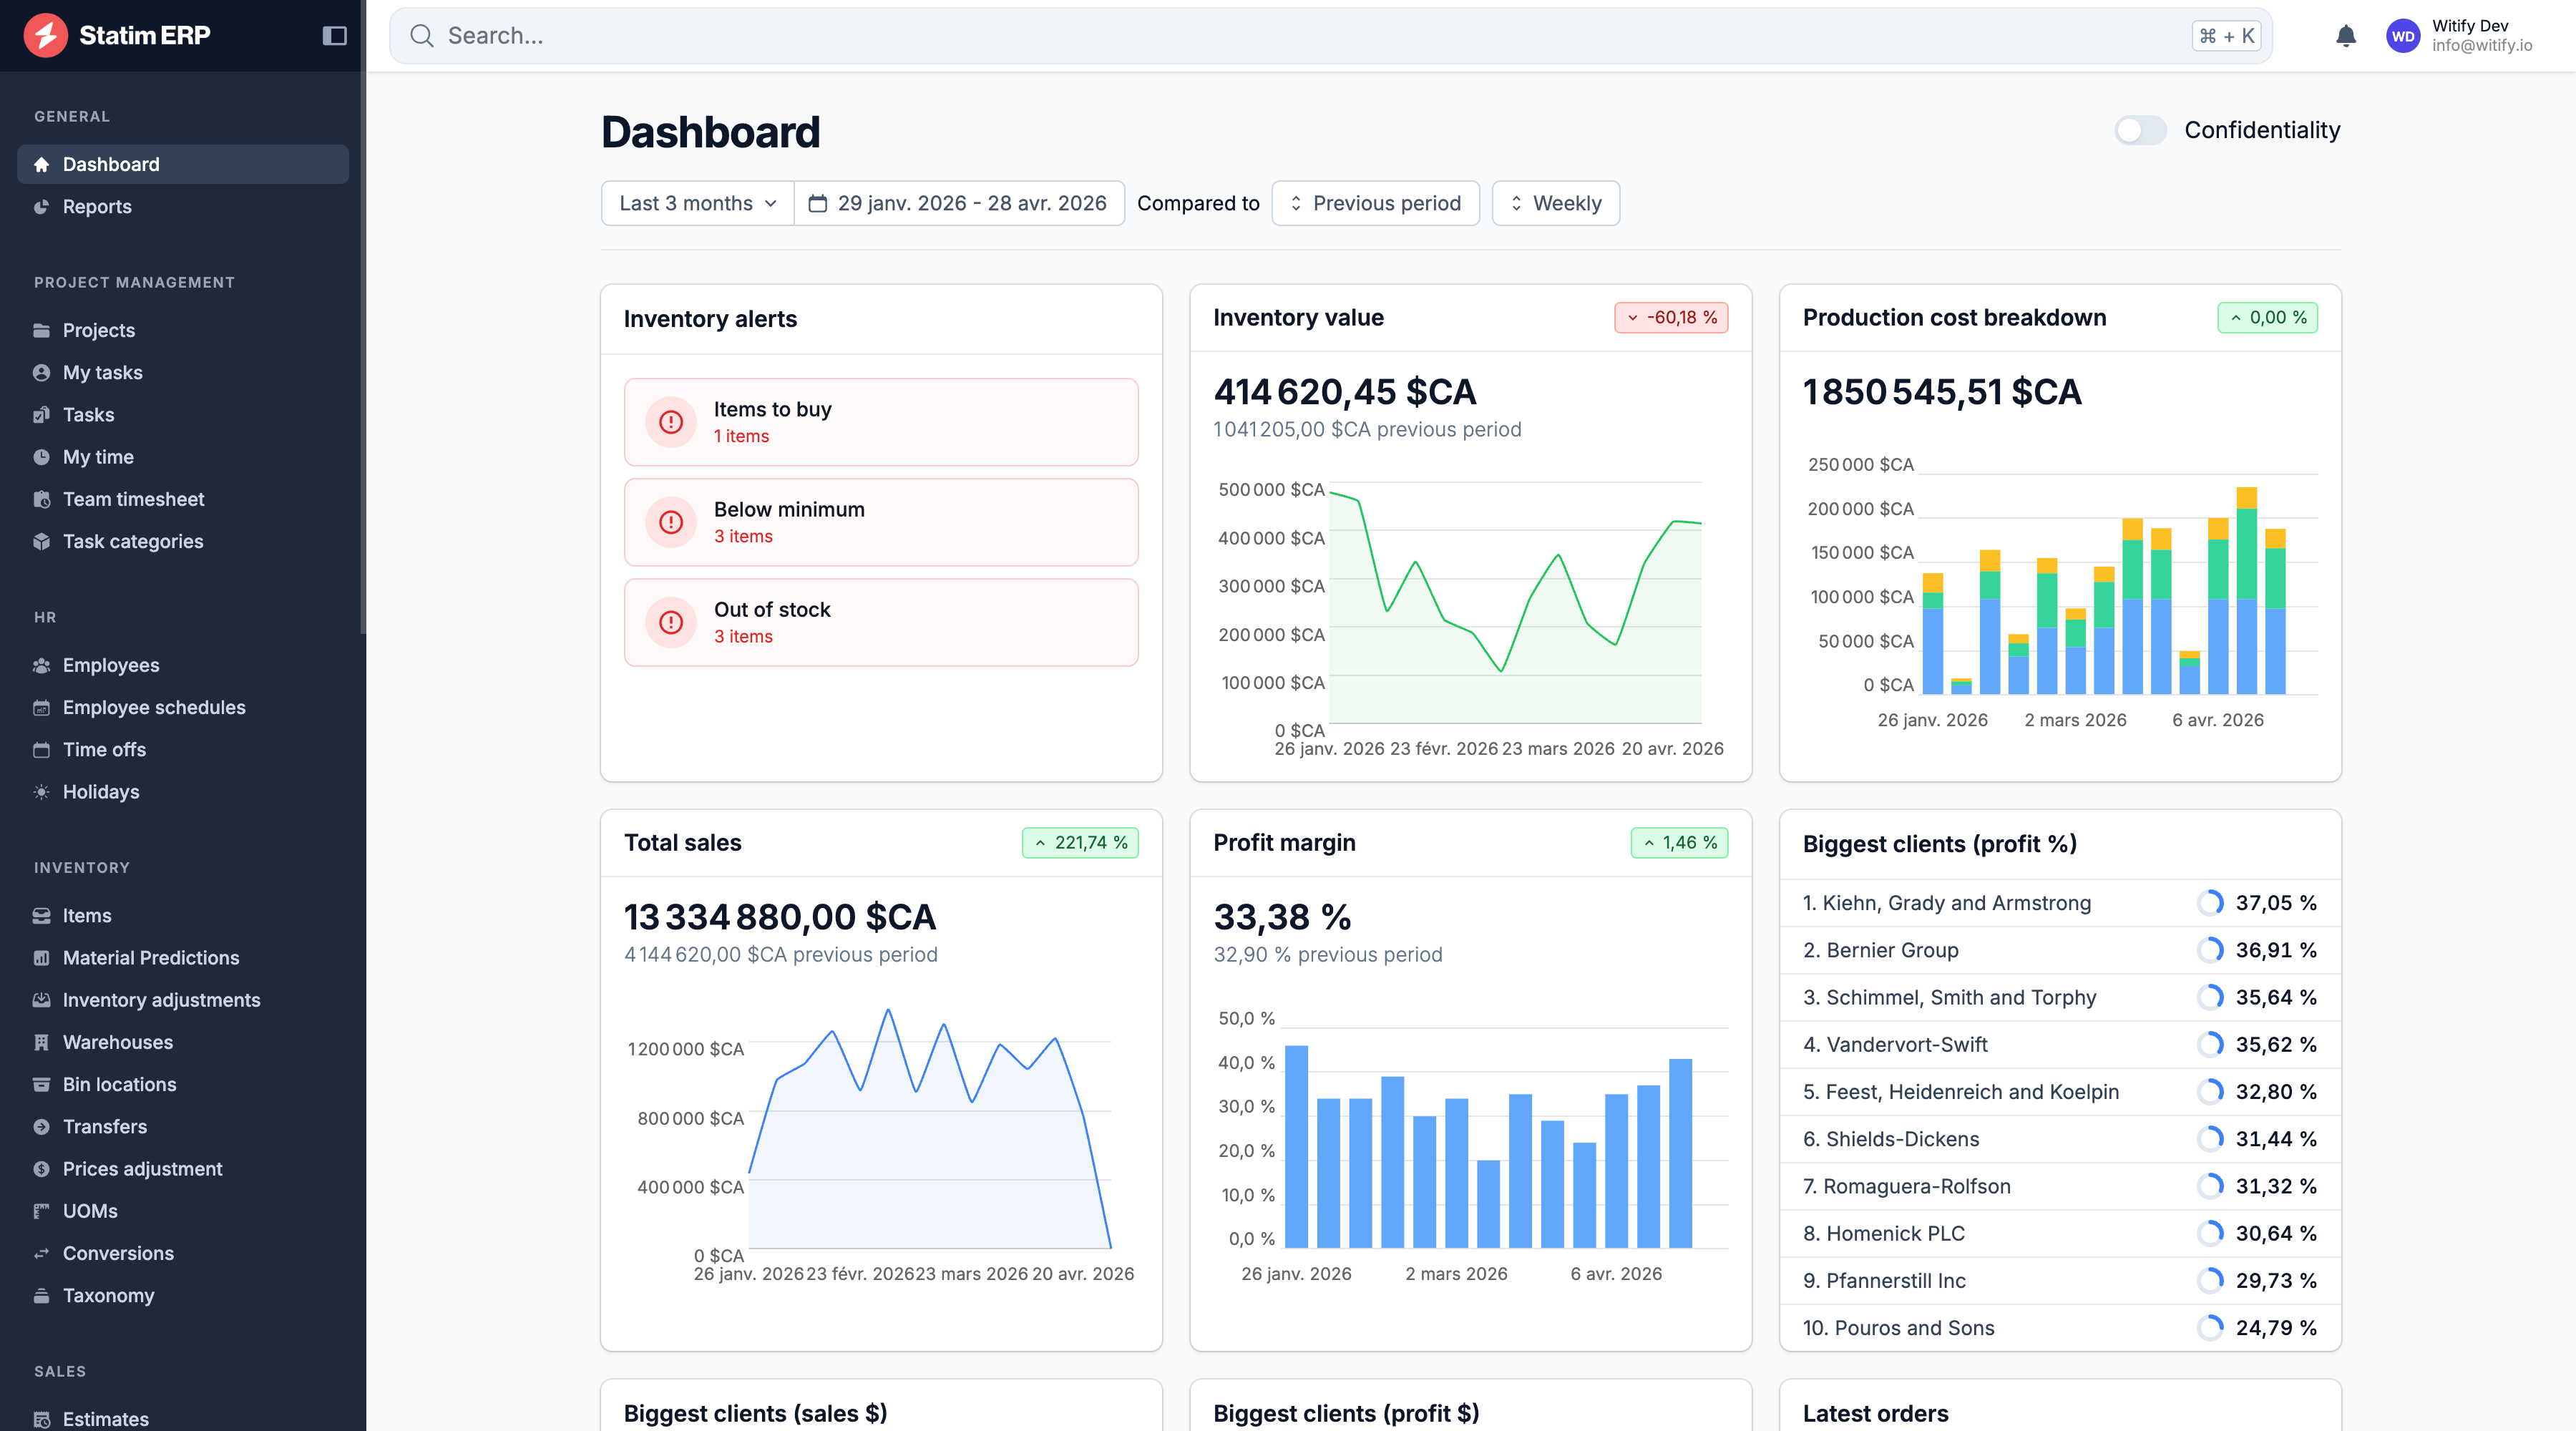
Task: Click the alert icon on Below minimum
Action: point(671,522)
